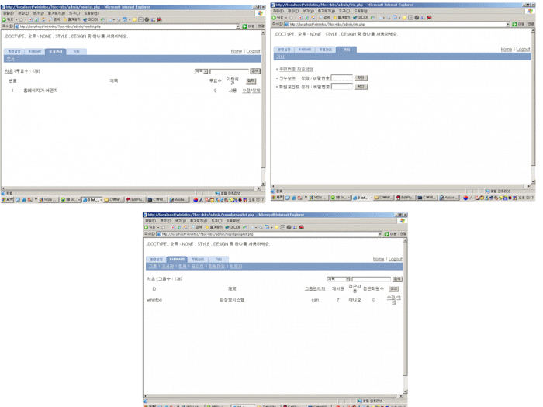Click the vertical scrollbar of the boardgrouplist.php window
The height and width of the screenshot is (407, 543).
(405, 316)
